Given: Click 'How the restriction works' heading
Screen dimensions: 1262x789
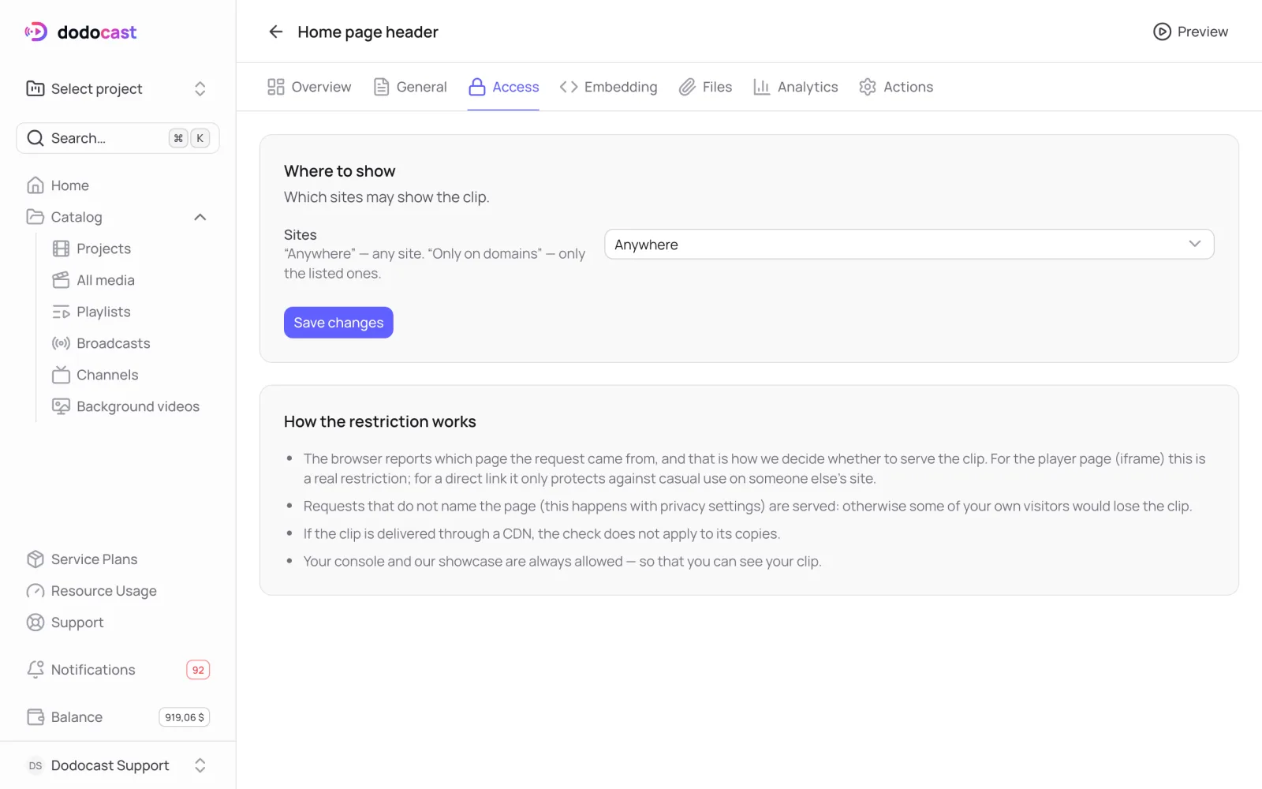Looking at the screenshot, I should [380, 421].
